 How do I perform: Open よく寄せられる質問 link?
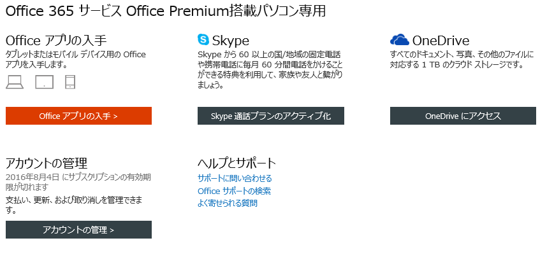[x=227, y=203]
